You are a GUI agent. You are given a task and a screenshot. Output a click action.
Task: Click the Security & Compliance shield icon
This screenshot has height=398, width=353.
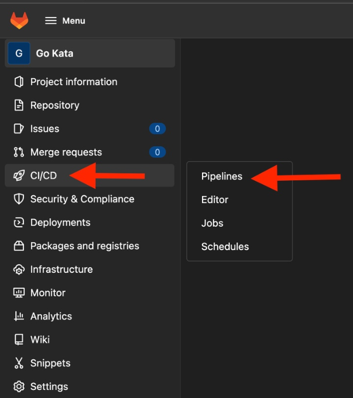click(19, 199)
